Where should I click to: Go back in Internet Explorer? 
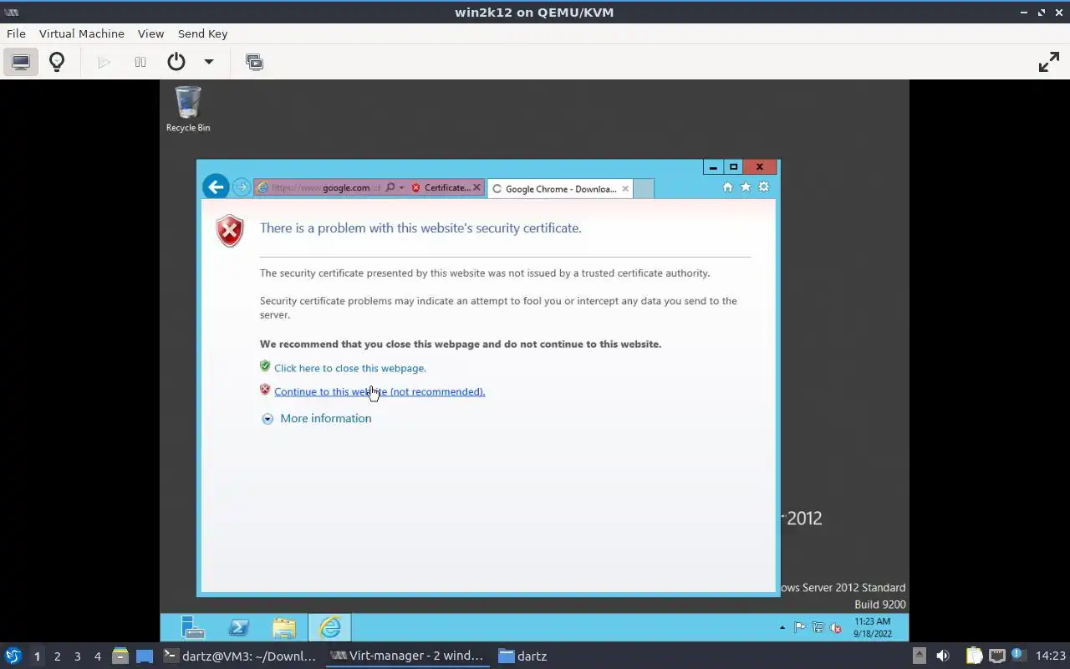[x=216, y=186]
